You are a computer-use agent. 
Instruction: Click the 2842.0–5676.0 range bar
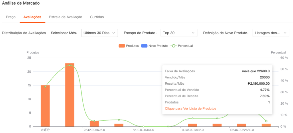pyautogui.click(x=94, y=124)
